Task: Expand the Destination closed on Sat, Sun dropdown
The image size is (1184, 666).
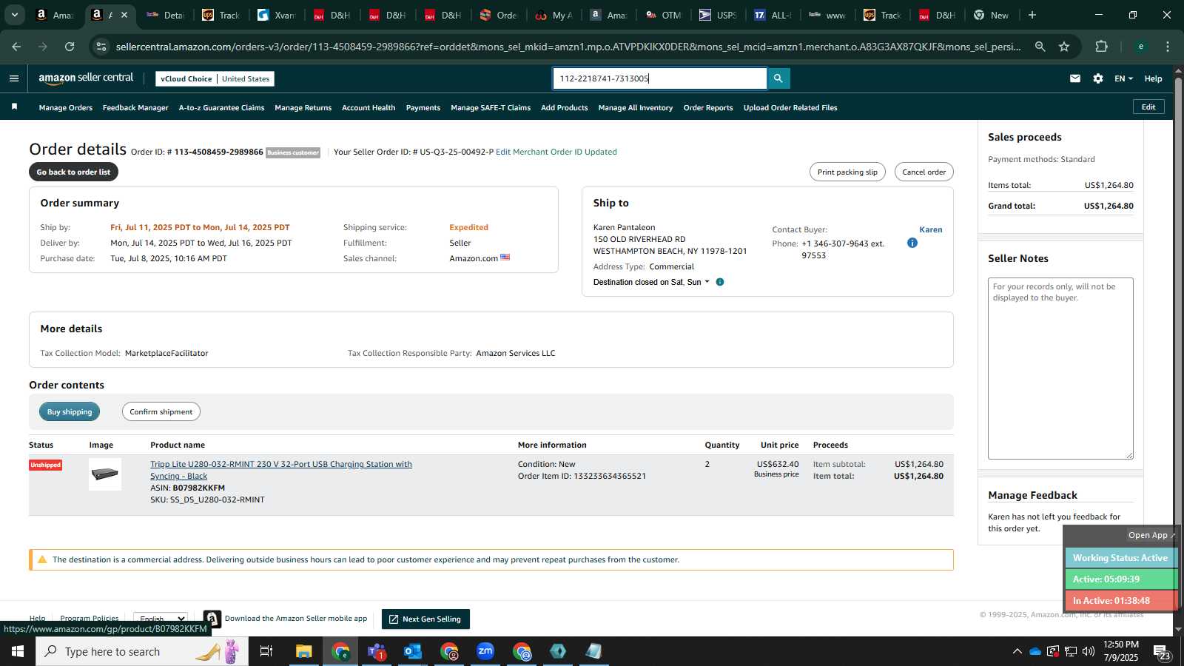Action: [651, 282]
